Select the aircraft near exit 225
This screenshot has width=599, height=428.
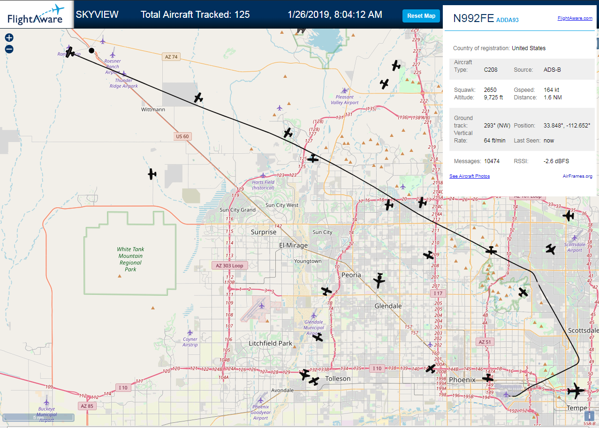[x=396, y=65]
